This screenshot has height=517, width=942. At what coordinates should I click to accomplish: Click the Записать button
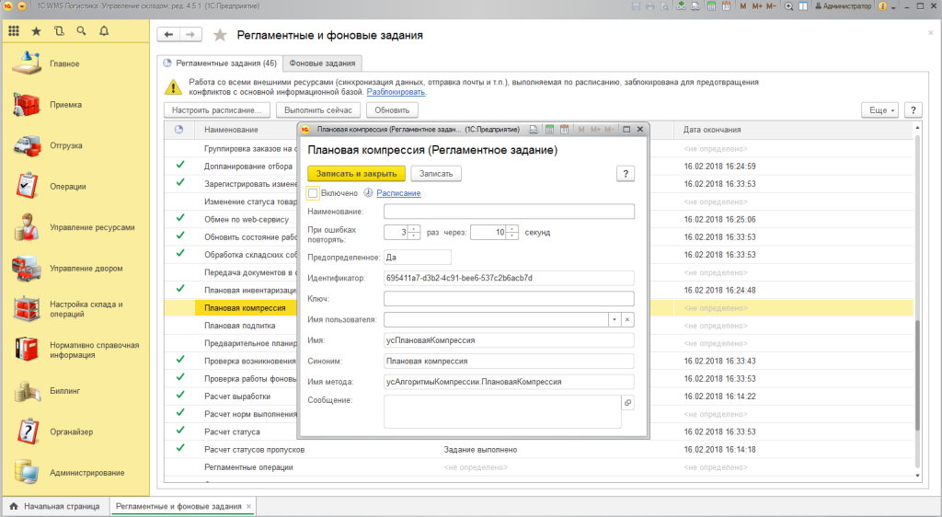pos(436,174)
